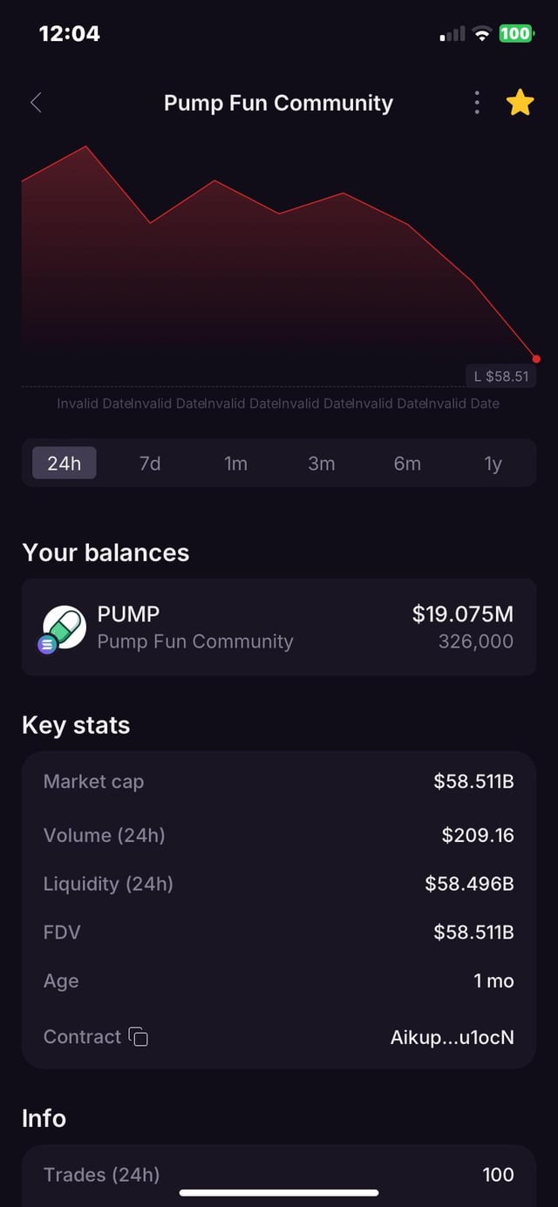Show the 1y price chart
This screenshot has height=1207, width=558.
click(493, 463)
